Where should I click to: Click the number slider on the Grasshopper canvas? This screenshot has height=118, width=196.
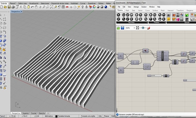coord(154,76)
